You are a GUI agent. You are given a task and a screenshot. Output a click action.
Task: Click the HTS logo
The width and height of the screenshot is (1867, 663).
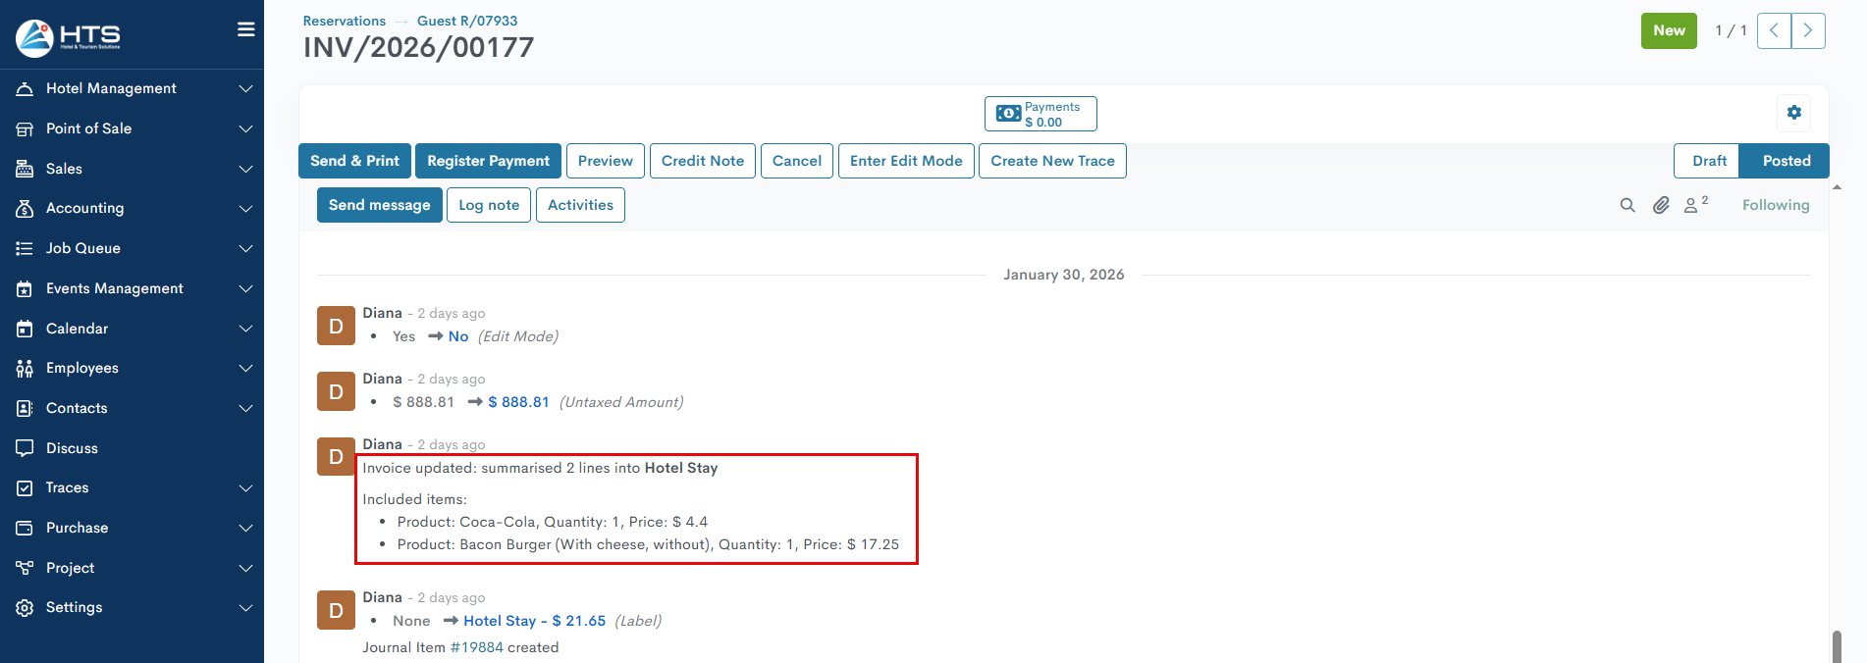[x=68, y=36]
